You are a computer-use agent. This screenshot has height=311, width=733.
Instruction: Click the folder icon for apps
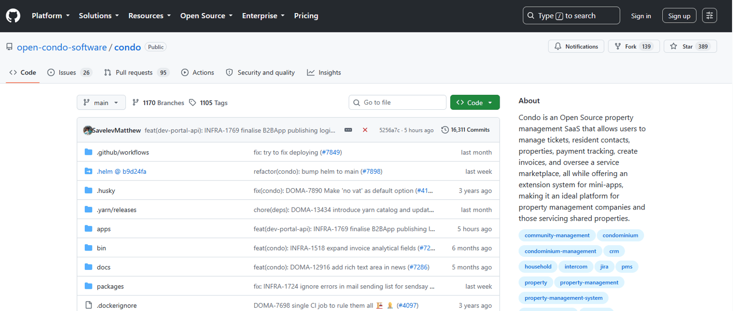(x=88, y=229)
